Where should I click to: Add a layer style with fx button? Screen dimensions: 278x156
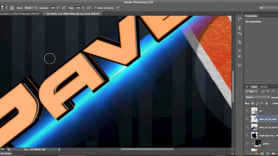256,154
